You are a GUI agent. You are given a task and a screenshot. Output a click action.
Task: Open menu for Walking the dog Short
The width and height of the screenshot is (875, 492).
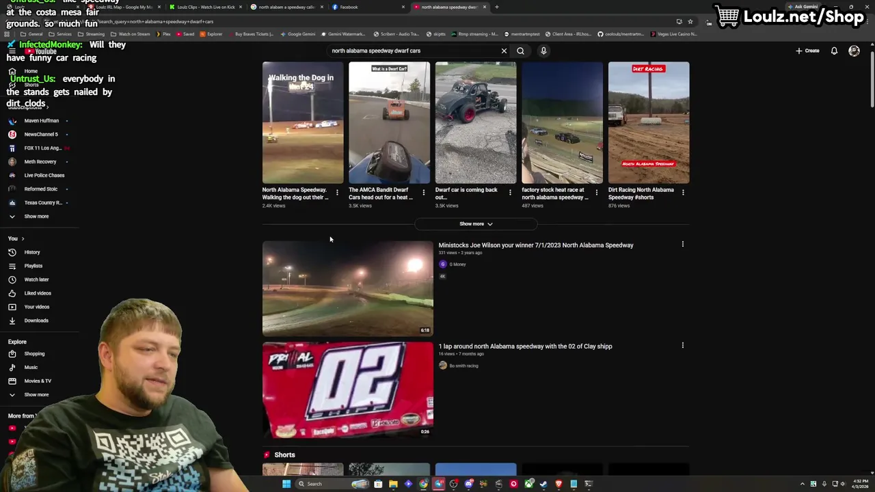pyautogui.click(x=337, y=193)
